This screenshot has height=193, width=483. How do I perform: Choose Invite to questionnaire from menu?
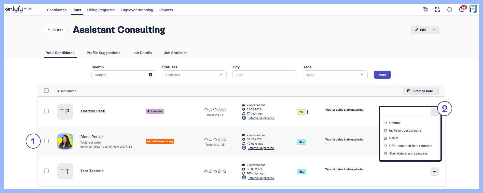(x=405, y=131)
